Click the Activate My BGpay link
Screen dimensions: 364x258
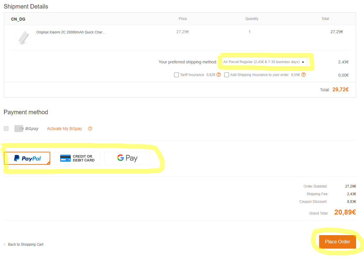pyautogui.click(x=65, y=129)
